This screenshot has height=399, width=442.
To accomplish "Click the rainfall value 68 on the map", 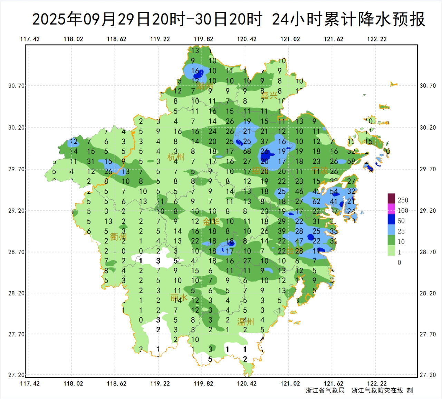I will (x=247, y=152).
